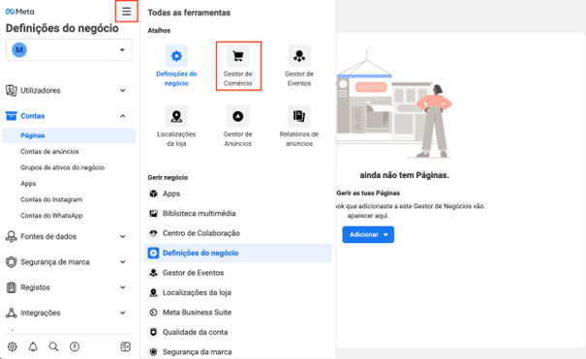The image size is (586, 359).
Task: Click the Apps cube icon in Gerir negócio
Action: [153, 194]
